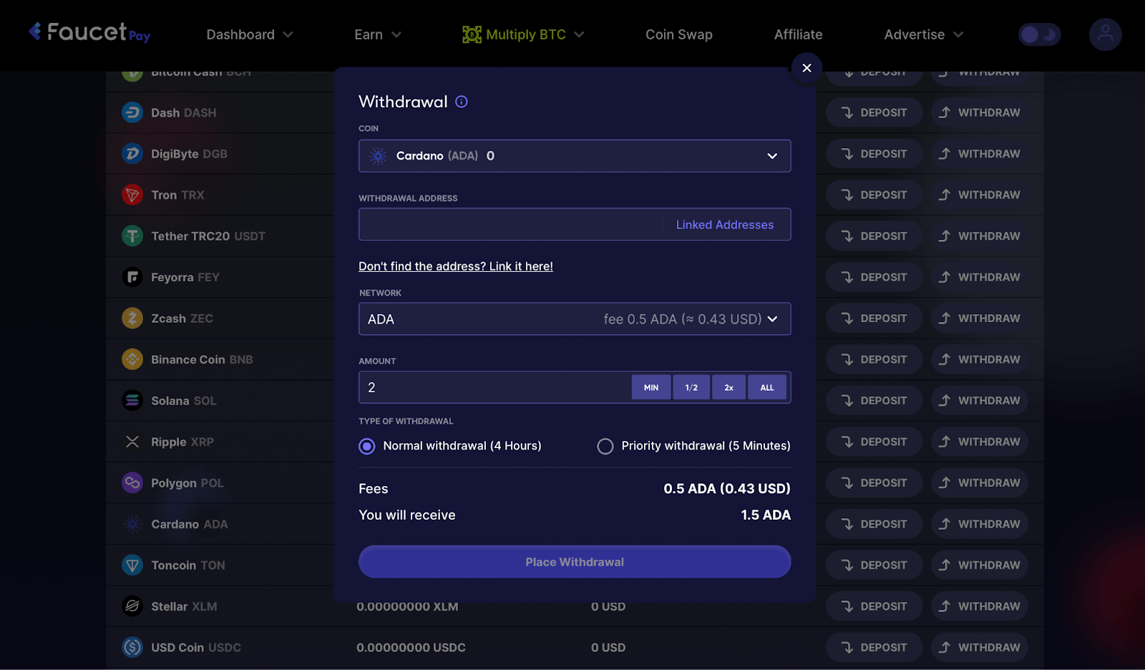The image size is (1145, 670).
Task: Expand the Earn menu
Action: tap(377, 34)
